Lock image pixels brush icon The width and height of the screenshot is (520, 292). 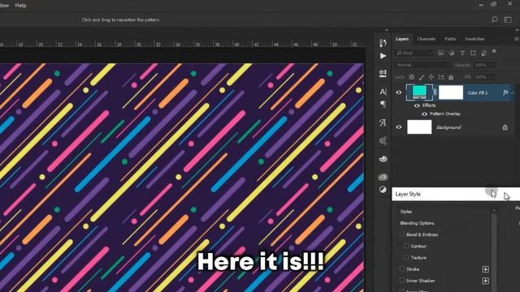[422, 77]
